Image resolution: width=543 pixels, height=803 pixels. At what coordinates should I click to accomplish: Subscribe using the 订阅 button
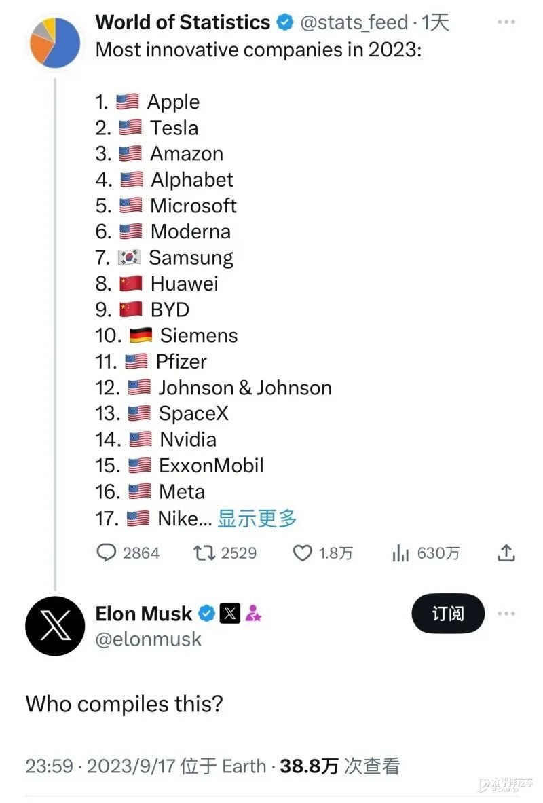click(x=448, y=614)
